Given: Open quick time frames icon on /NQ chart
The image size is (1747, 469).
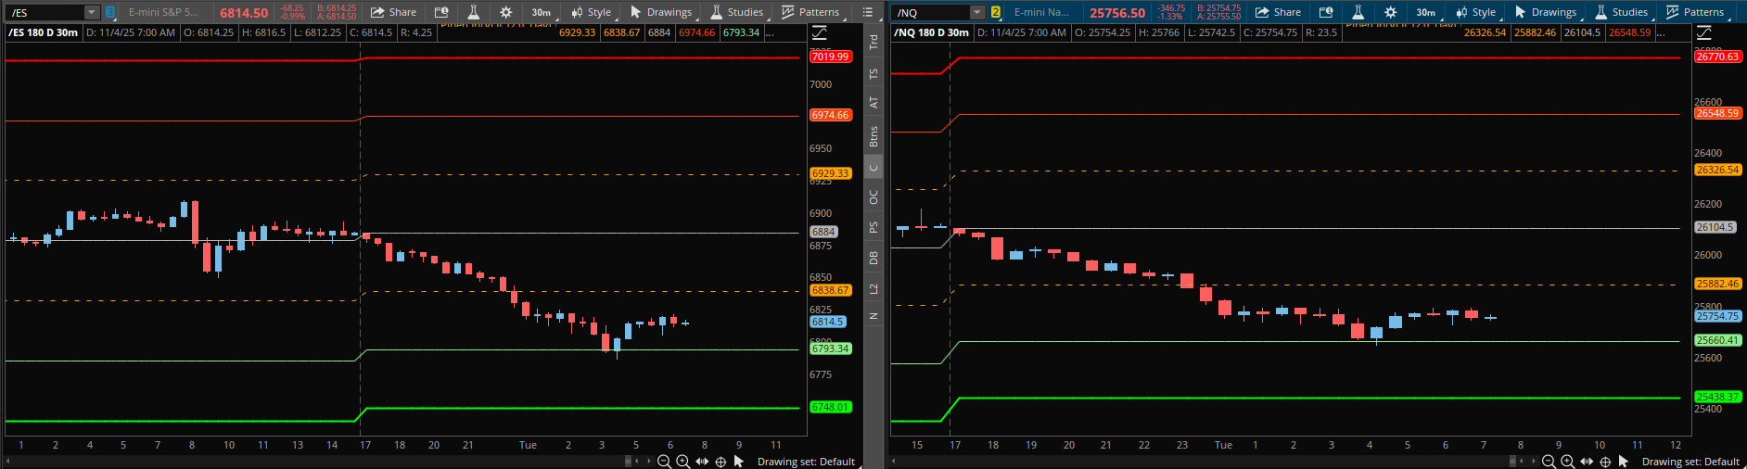Looking at the screenshot, I should pos(1326,12).
